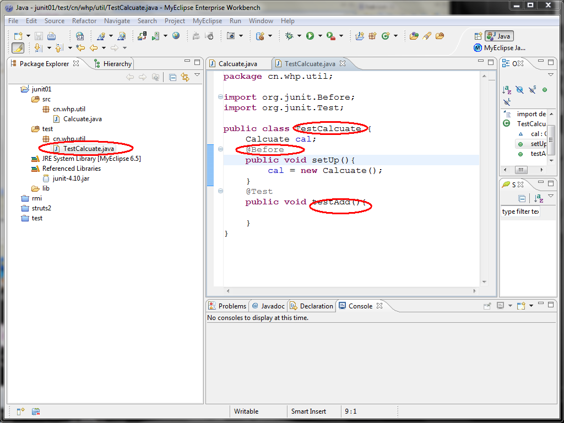
Task: Click the Next Annotation arrow icon
Action: (38, 47)
